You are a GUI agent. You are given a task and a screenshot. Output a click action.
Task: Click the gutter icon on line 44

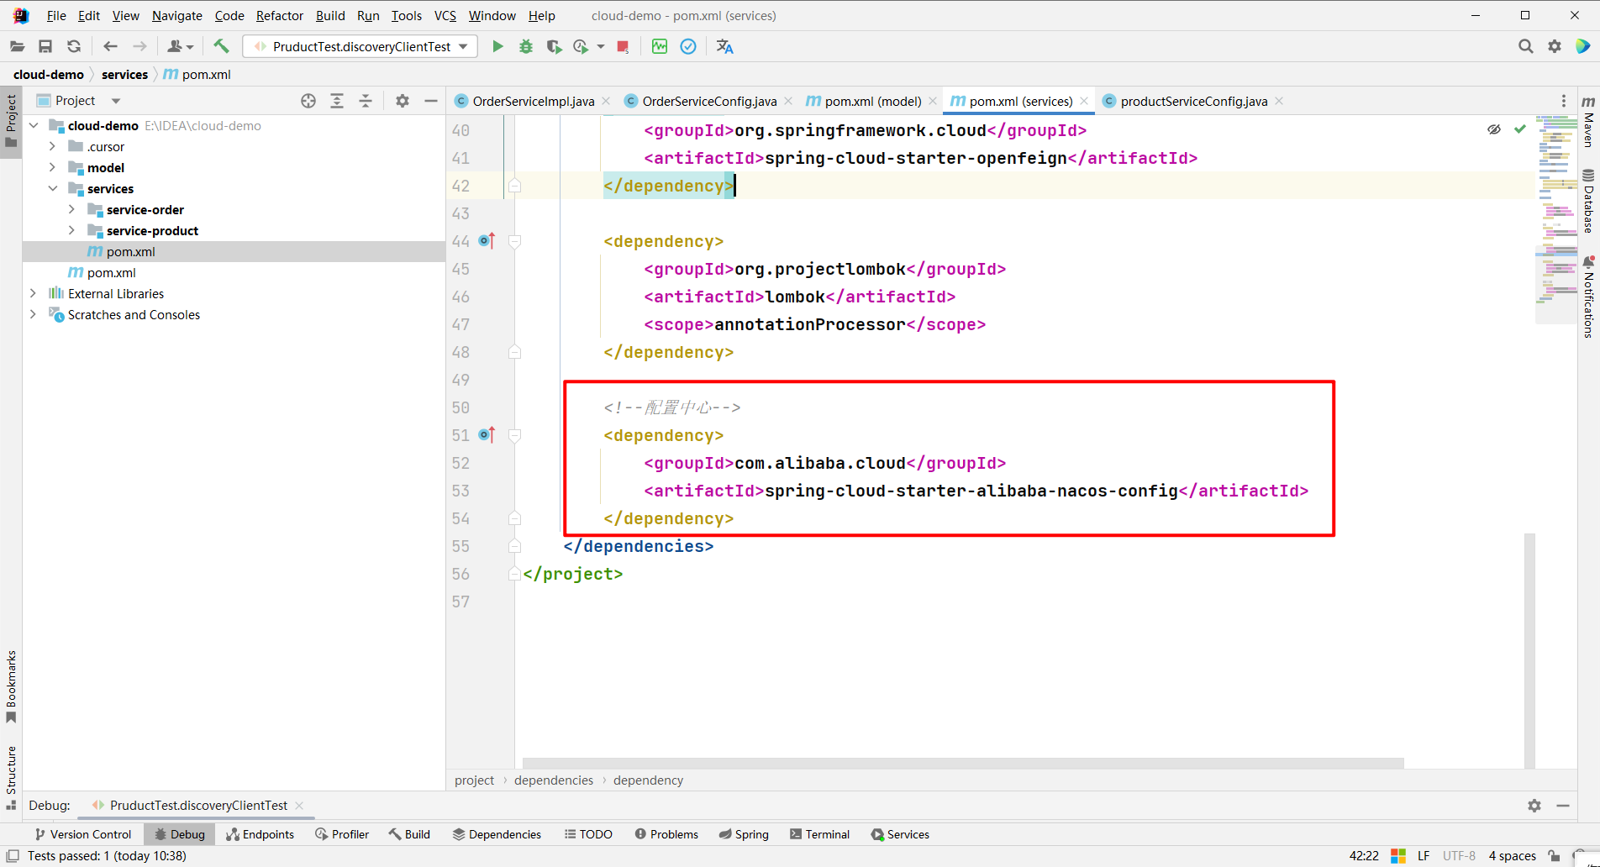tap(487, 241)
